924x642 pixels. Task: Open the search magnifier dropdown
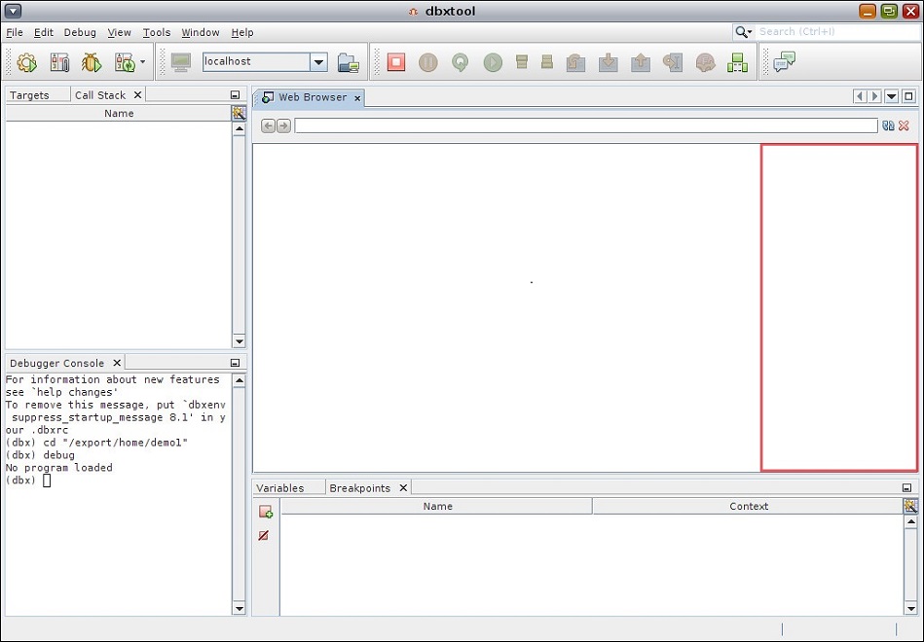(744, 32)
